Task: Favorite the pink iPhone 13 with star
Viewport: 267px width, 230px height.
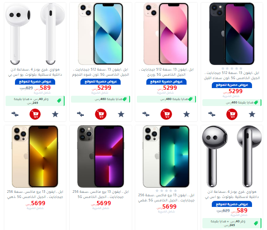Action: [x=187, y=114]
